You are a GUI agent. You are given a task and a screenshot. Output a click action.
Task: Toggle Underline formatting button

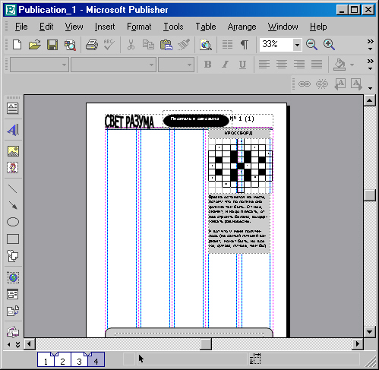pos(242,65)
